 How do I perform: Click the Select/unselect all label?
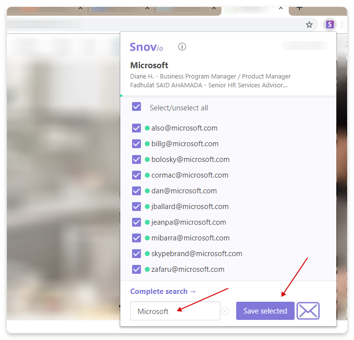179,108
